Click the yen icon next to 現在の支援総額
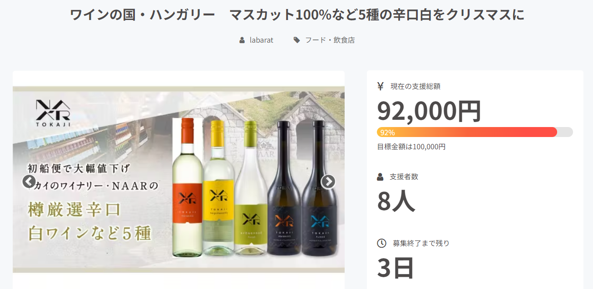The height and width of the screenshot is (289, 593). click(381, 86)
